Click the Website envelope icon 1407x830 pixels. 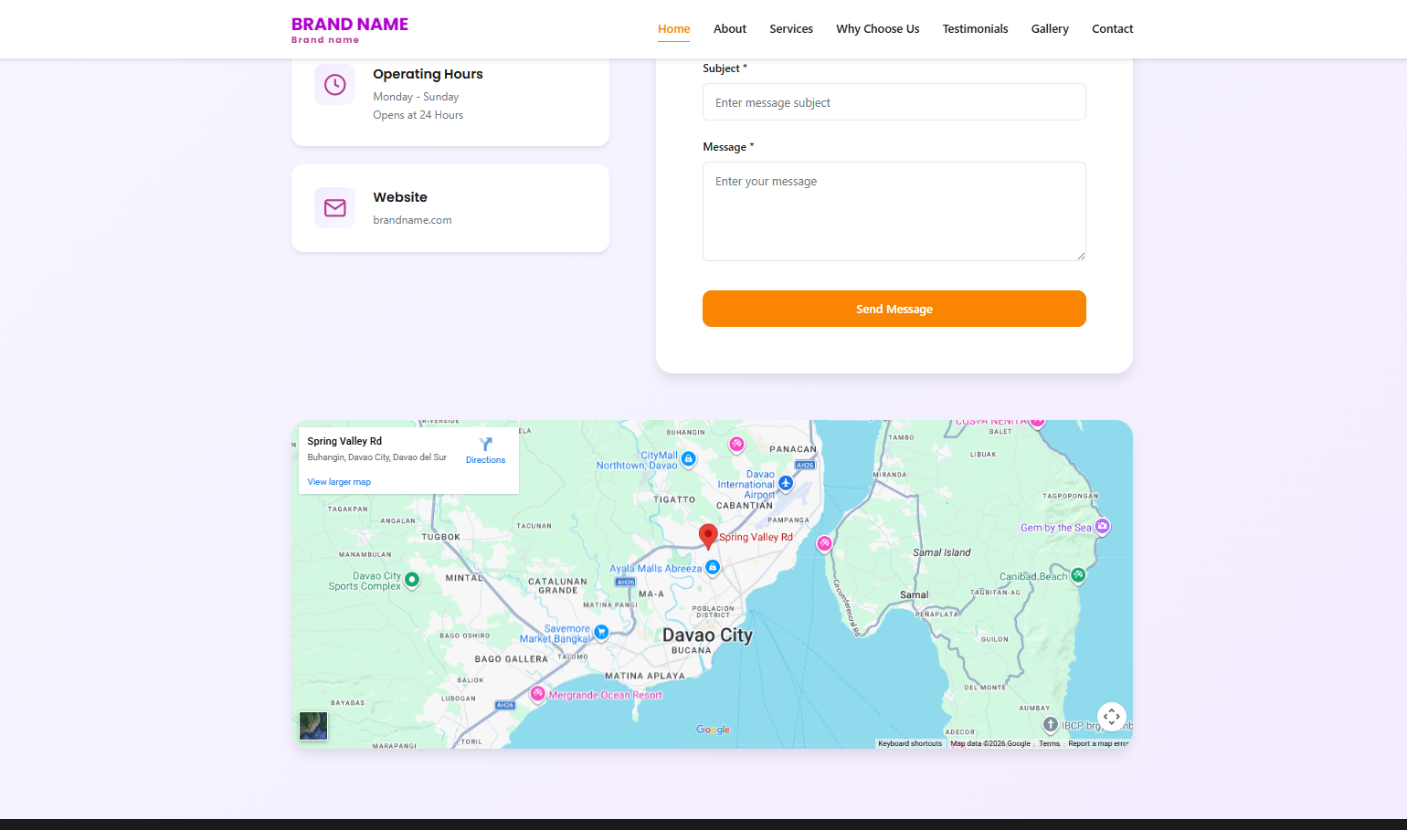tap(335, 208)
